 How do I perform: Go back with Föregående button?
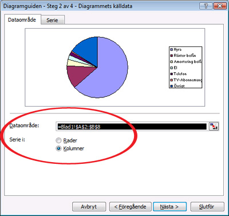(131, 207)
